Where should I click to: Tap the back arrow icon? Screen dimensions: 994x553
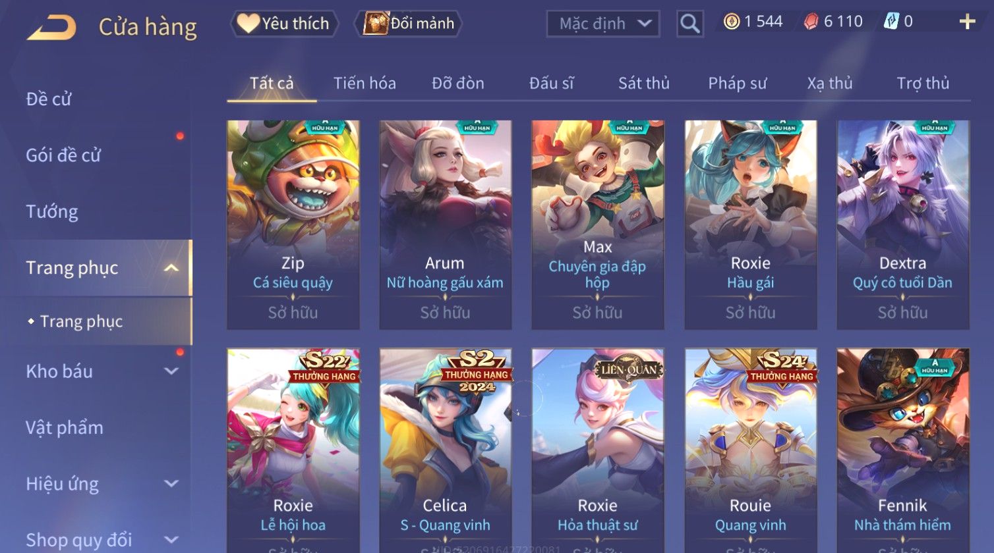[x=51, y=28]
